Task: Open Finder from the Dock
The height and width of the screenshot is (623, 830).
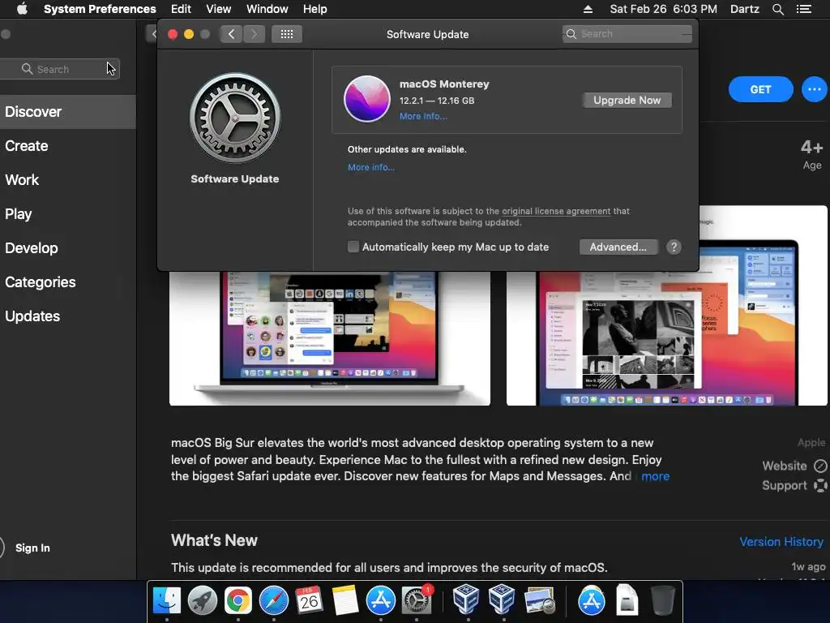Action: pos(167,600)
